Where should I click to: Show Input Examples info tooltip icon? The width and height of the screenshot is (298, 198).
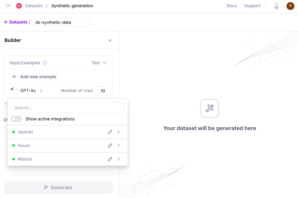click(x=45, y=63)
